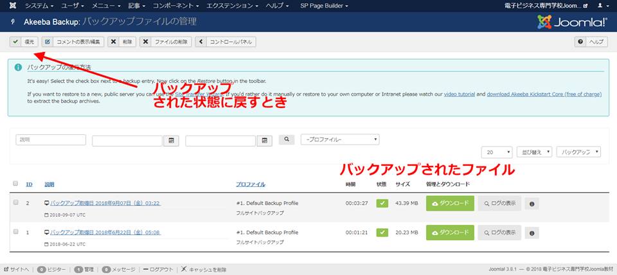Screen dimensions: 617x275
Task: Click ログアウト in the footer bar
Action: pyautogui.click(x=159, y=269)
